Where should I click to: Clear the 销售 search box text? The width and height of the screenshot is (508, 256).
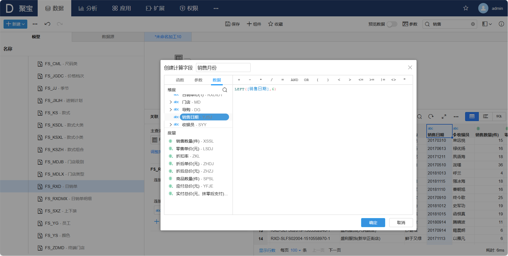click(473, 24)
